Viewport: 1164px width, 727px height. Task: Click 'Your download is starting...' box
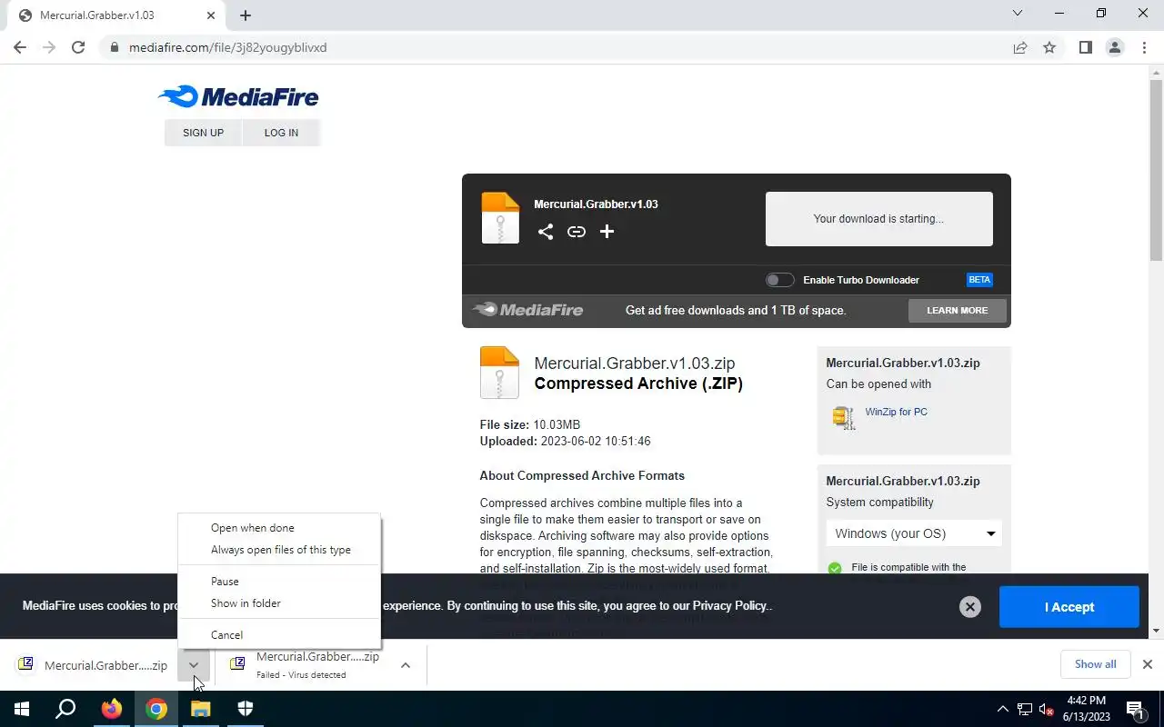878,219
